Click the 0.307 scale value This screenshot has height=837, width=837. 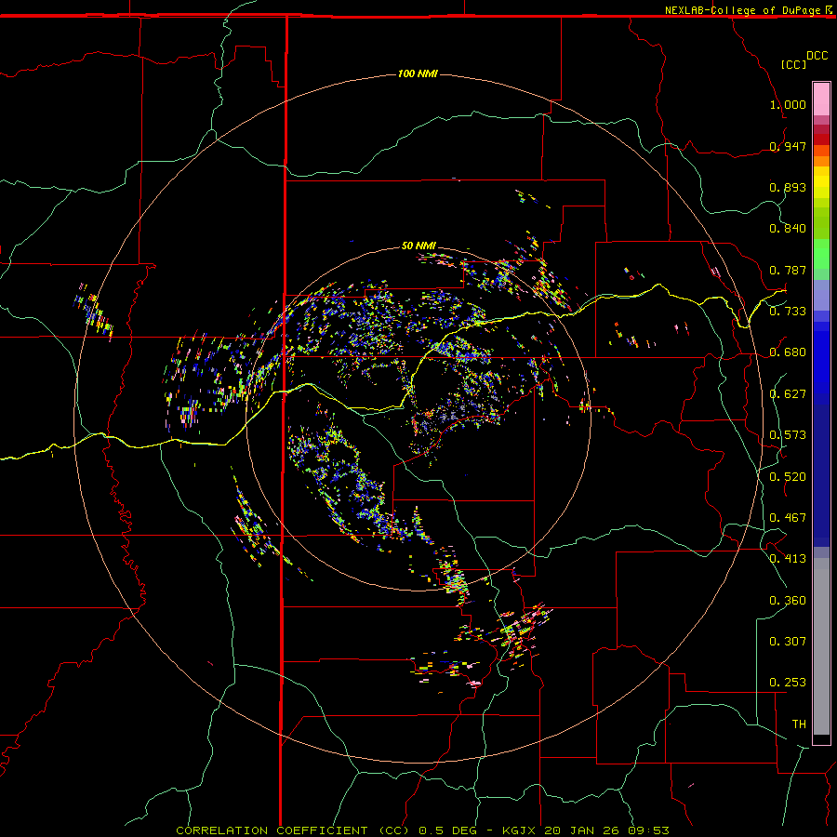(788, 642)
